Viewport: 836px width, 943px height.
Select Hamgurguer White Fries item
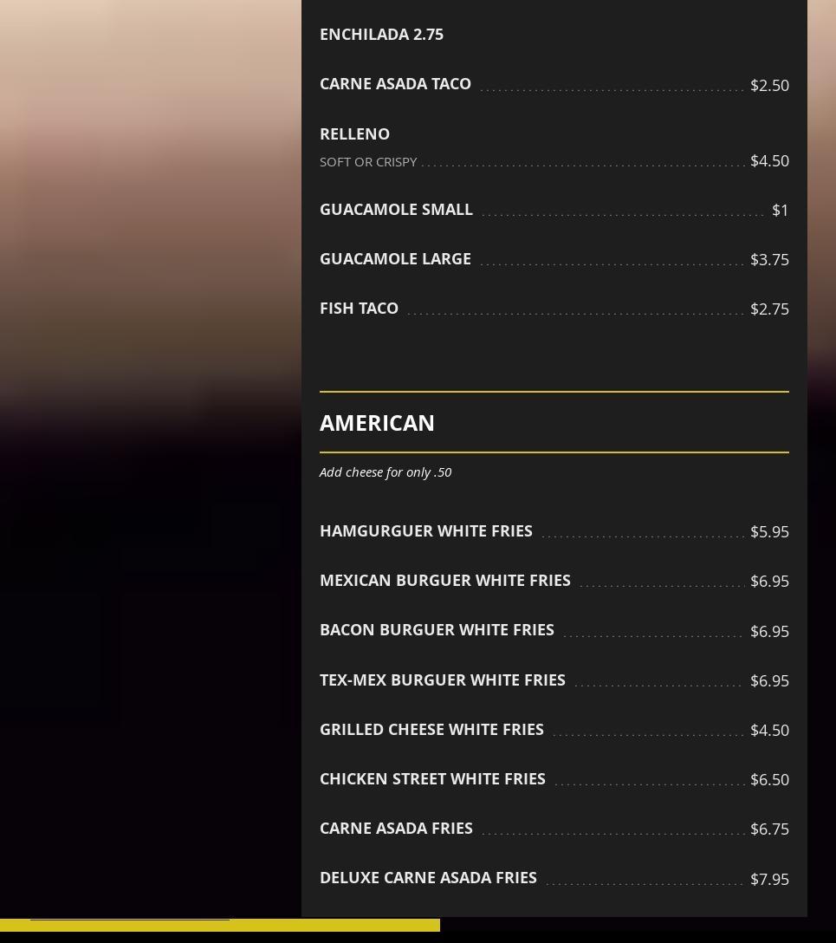point(425,531)
